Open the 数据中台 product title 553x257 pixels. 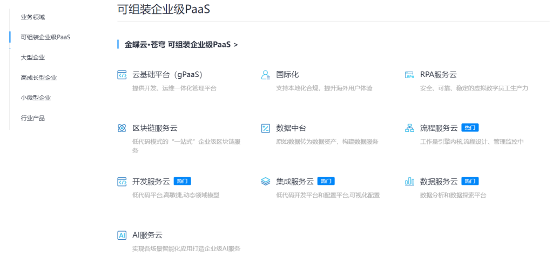(x=291, y=128)
